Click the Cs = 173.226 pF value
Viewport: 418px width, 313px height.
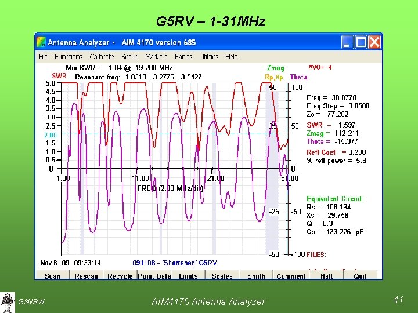(x=335, y=231)
